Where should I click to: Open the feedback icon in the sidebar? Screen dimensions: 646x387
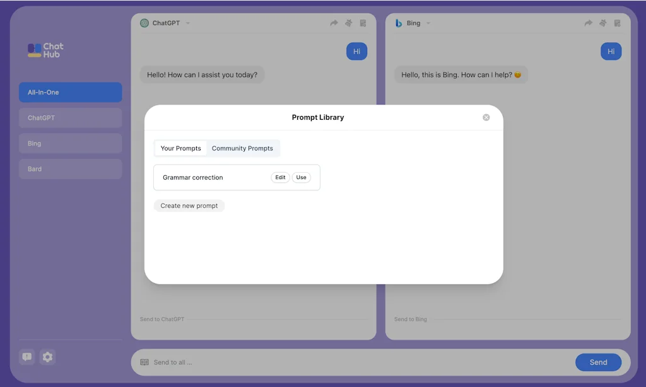[27, 357]
